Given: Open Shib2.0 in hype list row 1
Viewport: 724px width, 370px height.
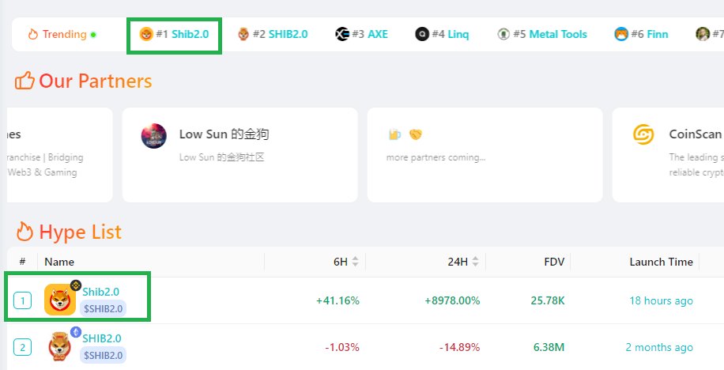Looking at the screenshot, I should point(100,292).
